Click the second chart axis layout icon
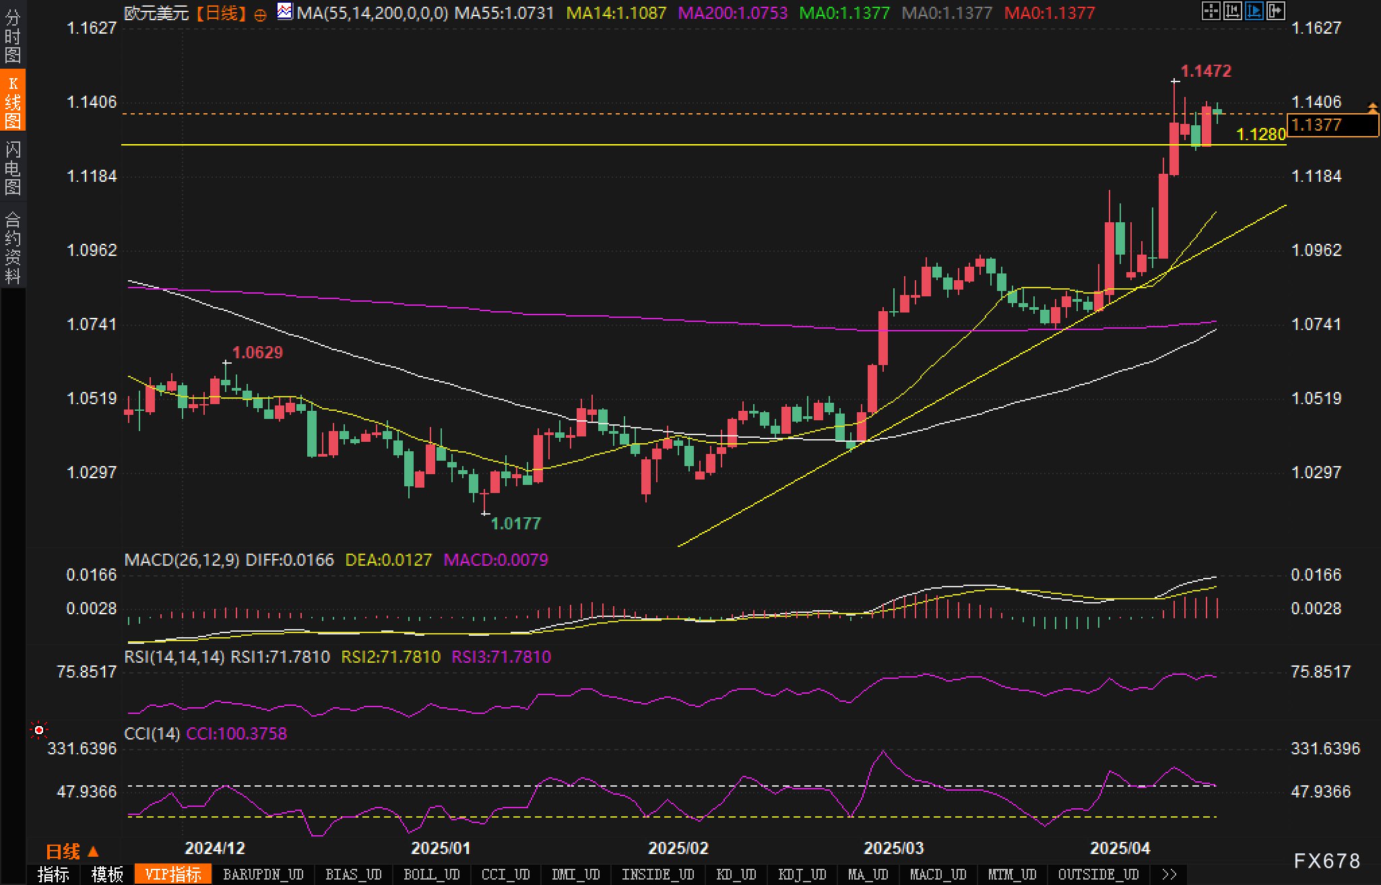Viewport: 1381px width, 885px height. 1232,11
